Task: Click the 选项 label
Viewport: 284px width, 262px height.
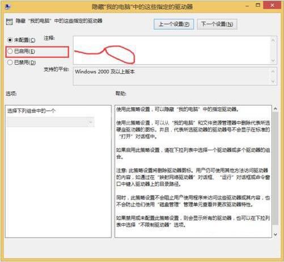Action: 11,94
